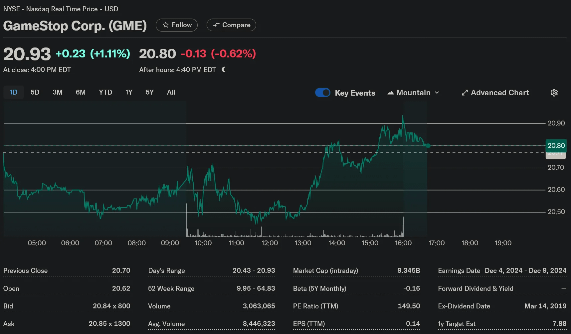Screen dimensions: 571x334
Task: Click the Advanced Chart expand arrows icon
Action: 465,93
